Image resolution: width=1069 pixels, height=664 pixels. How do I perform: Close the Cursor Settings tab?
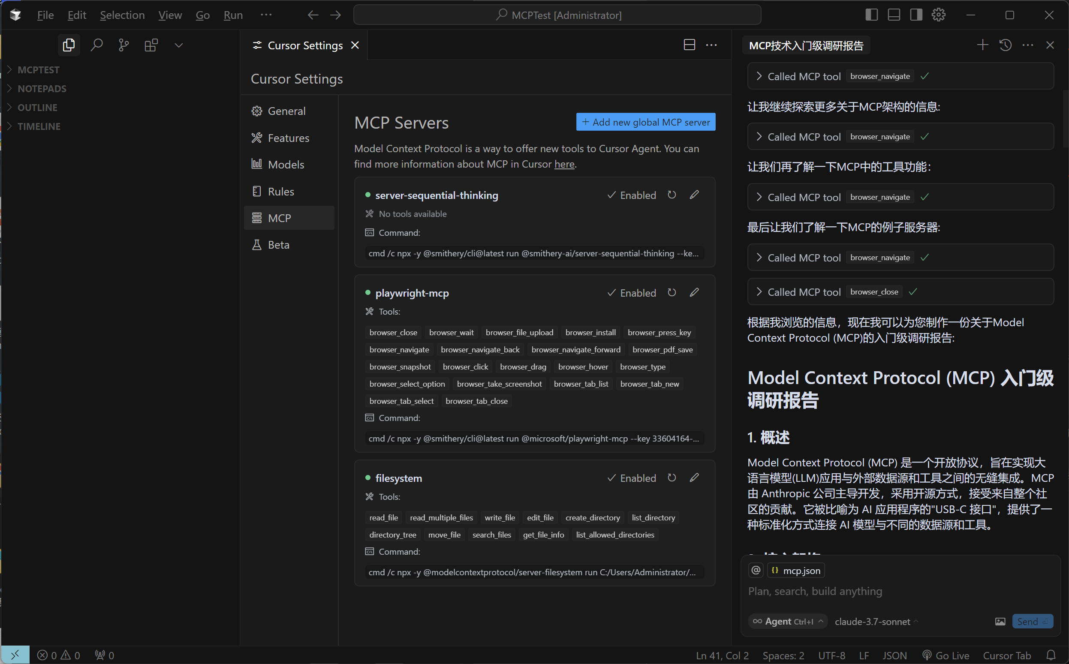coord(355,45)
